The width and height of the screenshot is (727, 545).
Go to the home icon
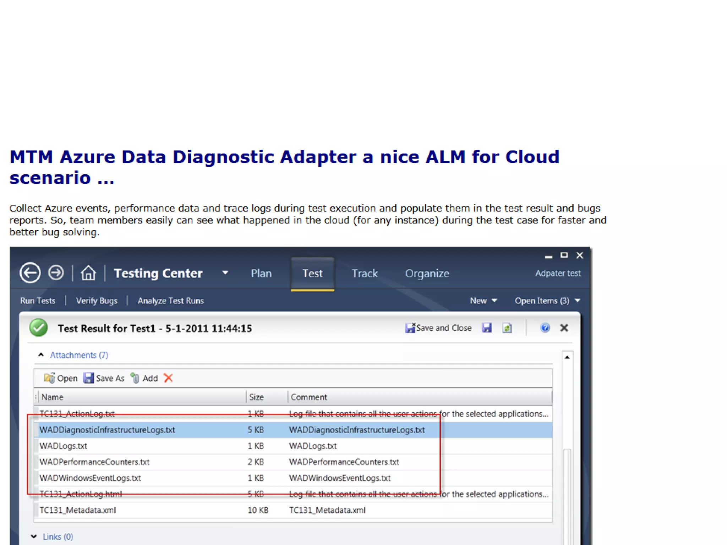coord(88,273)
